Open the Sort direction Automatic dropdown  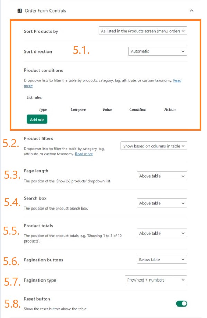pyautogui.click(x=157, y=51)
